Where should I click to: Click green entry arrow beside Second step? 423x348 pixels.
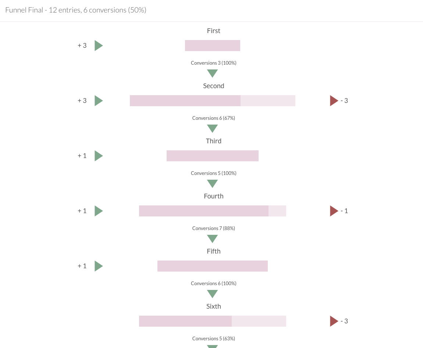[x=98, y=101]
